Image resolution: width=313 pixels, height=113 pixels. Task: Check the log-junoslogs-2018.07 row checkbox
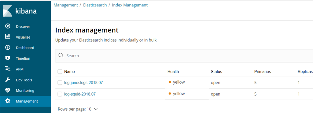pyautogui.click(x=60, y=82)
